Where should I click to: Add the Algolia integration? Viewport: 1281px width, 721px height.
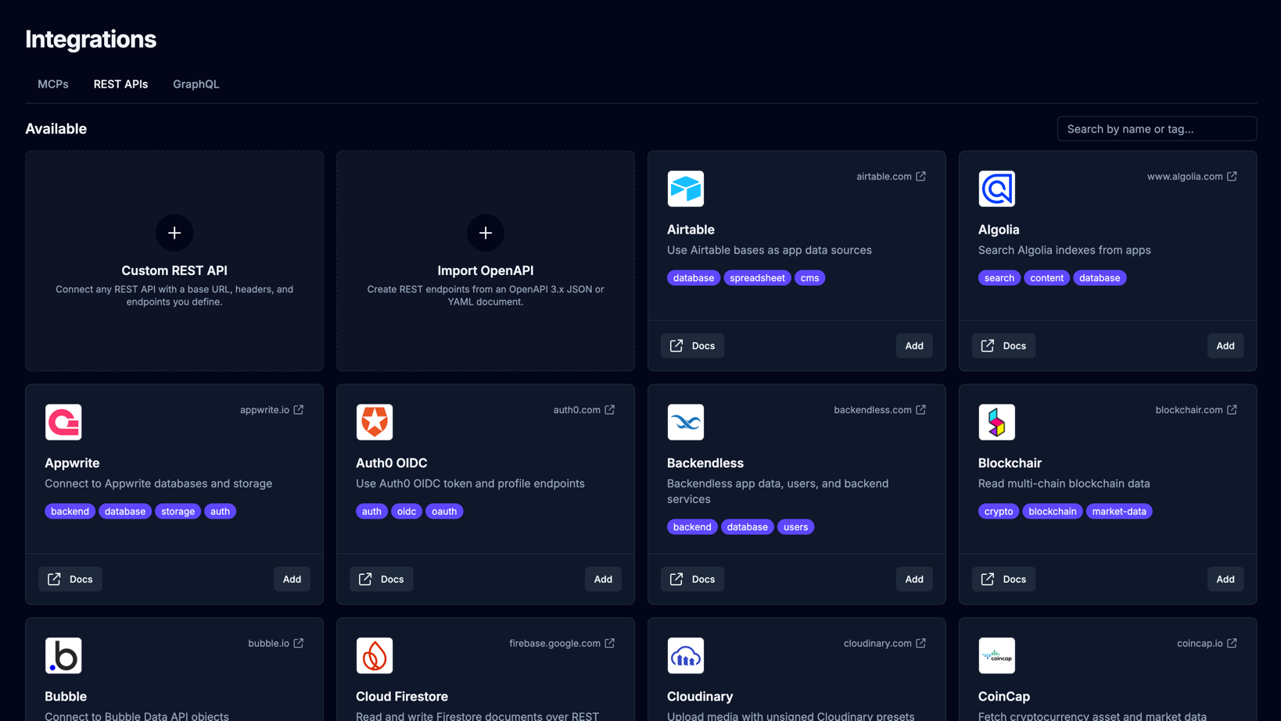point(1225,346)
